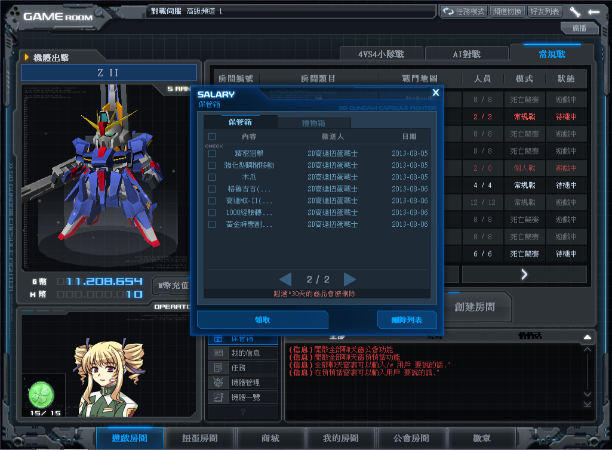Open the AI對戰 tab
Viewport: 612px width, 450px height.
466,54
